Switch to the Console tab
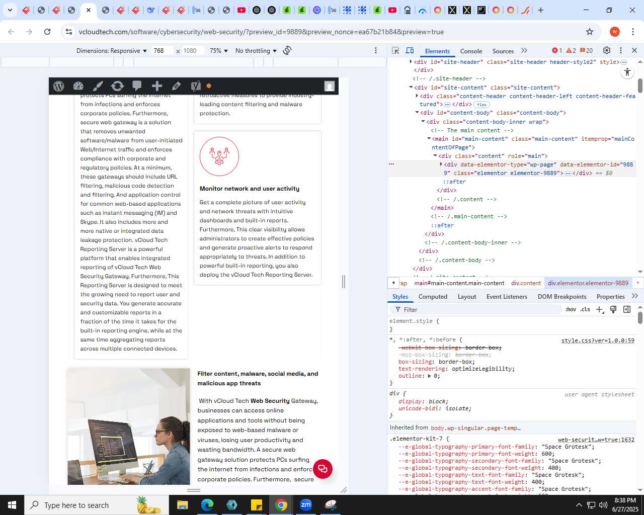This screenshot has height=515, width=644. [471, 51]
